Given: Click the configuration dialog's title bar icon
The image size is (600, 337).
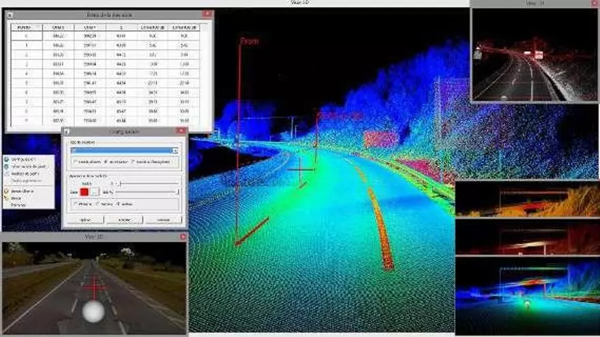Looking at the screenshot, I should coord(66,131).
